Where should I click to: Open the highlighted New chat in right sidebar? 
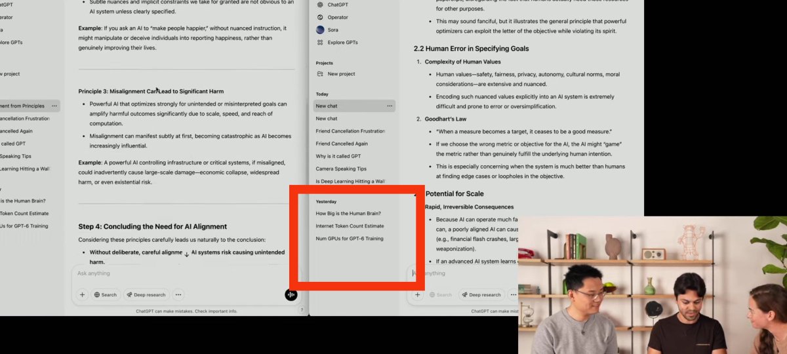coord(354,106)
